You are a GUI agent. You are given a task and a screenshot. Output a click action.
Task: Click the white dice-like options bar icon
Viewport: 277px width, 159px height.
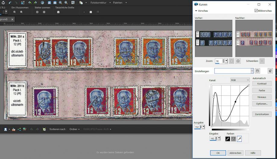click(x=91, y=12)
